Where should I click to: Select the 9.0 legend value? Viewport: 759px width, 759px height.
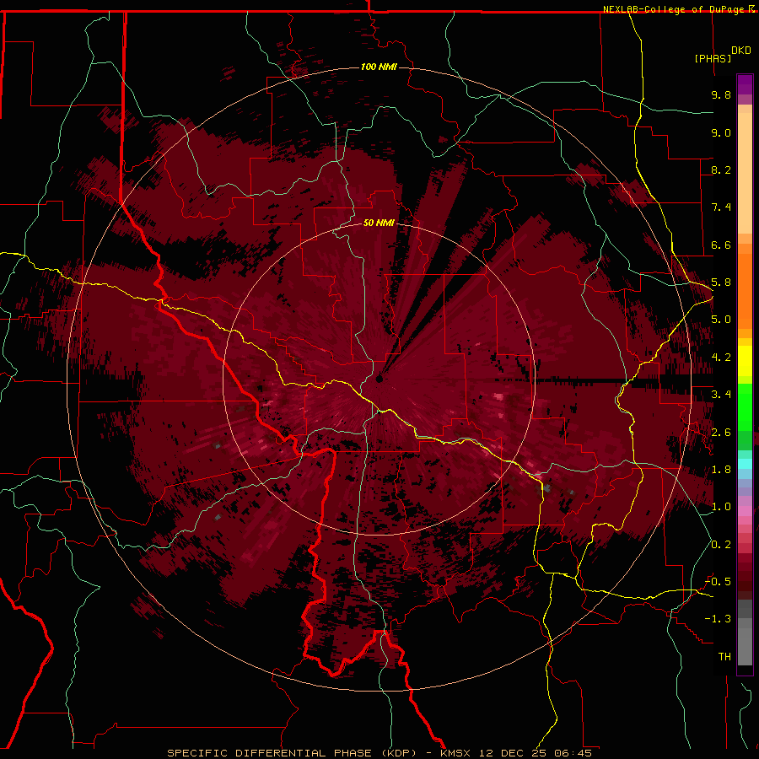click(x=721, y=132)
